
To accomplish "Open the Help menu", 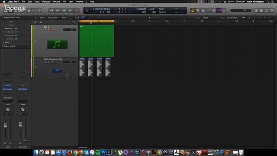I will pos(92,2).
